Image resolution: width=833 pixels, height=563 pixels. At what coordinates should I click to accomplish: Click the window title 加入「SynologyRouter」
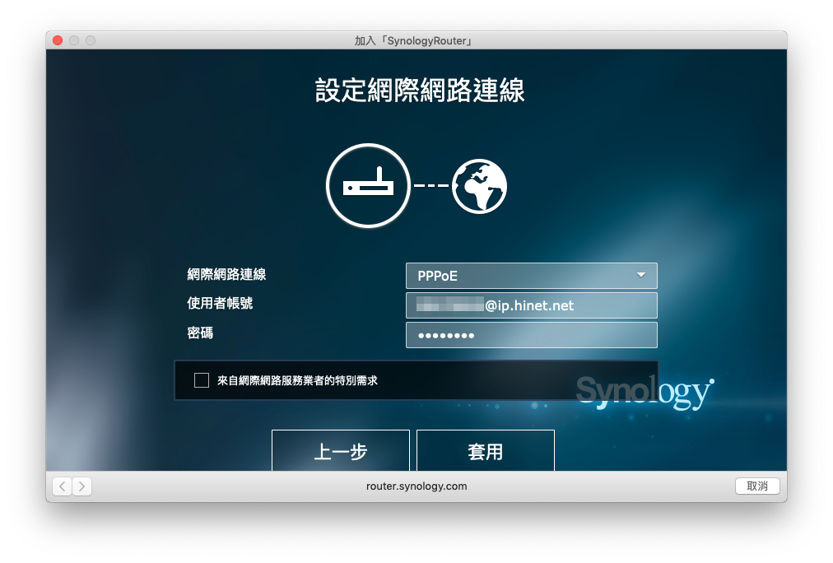414,41
